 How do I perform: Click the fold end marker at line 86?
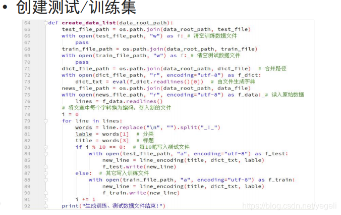[46, 167]
